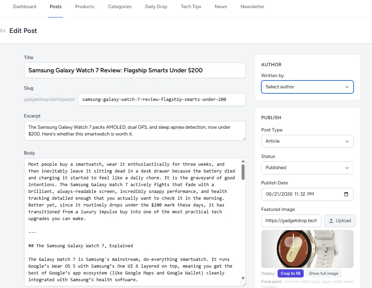This screenshot has width=372, height=288.
Task: Click the '## The Samsung Galaxy Watch 7, Explained' line
Action: point(81,246)
